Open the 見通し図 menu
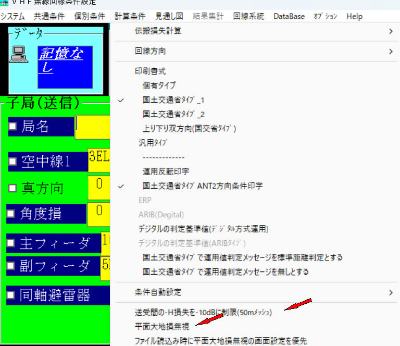The height and width of the screenshot is (346, 400). 169,16
